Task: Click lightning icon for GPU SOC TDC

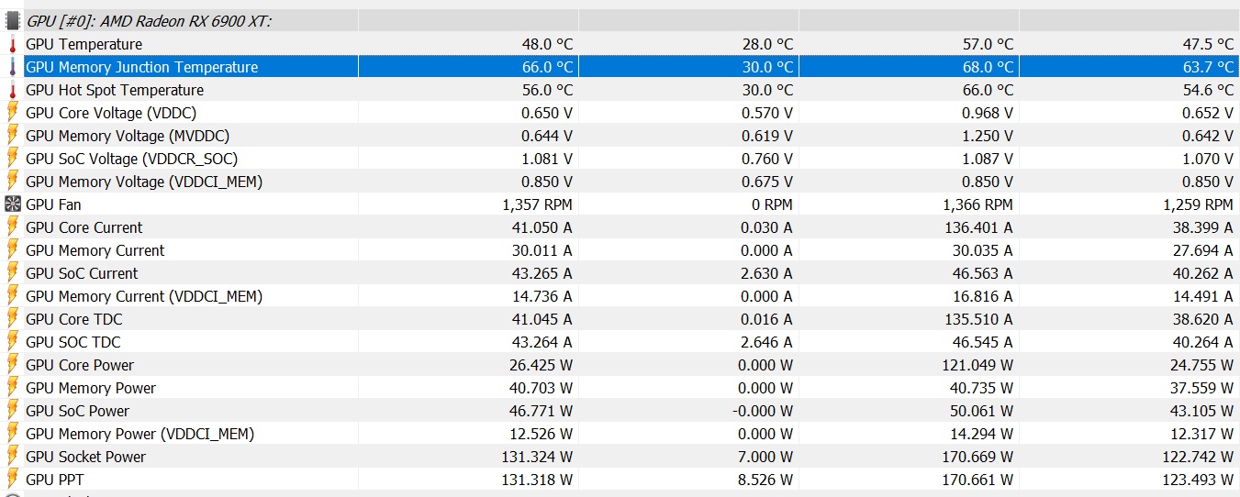Action: click(x=13, y=342)
